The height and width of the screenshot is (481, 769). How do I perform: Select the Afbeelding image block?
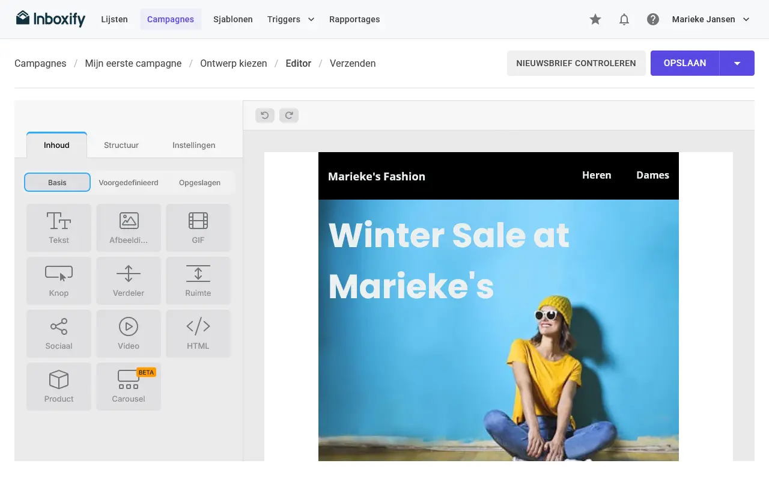point(129,228)
